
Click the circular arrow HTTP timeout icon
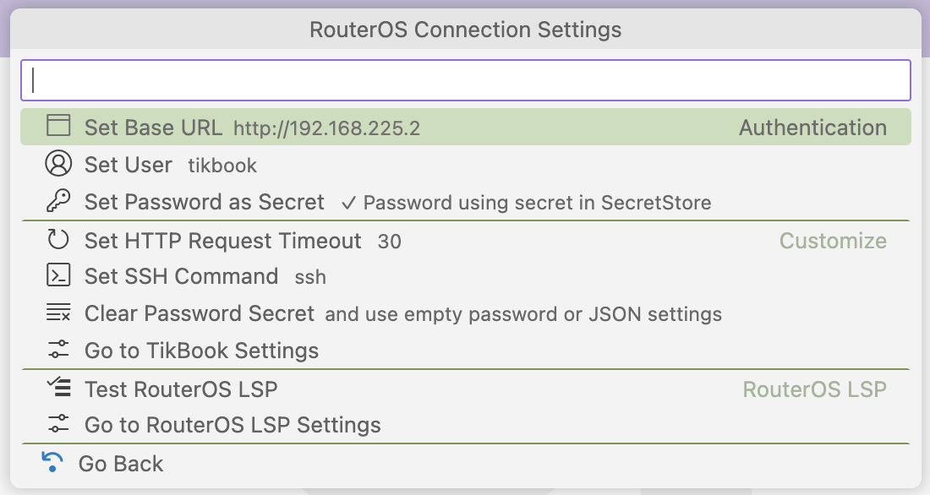(58, 240)
